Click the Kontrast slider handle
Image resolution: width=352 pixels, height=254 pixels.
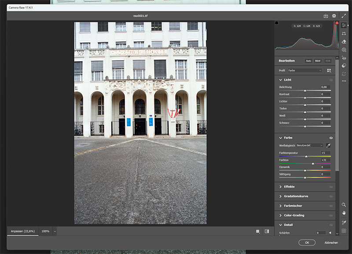[305, 98]
